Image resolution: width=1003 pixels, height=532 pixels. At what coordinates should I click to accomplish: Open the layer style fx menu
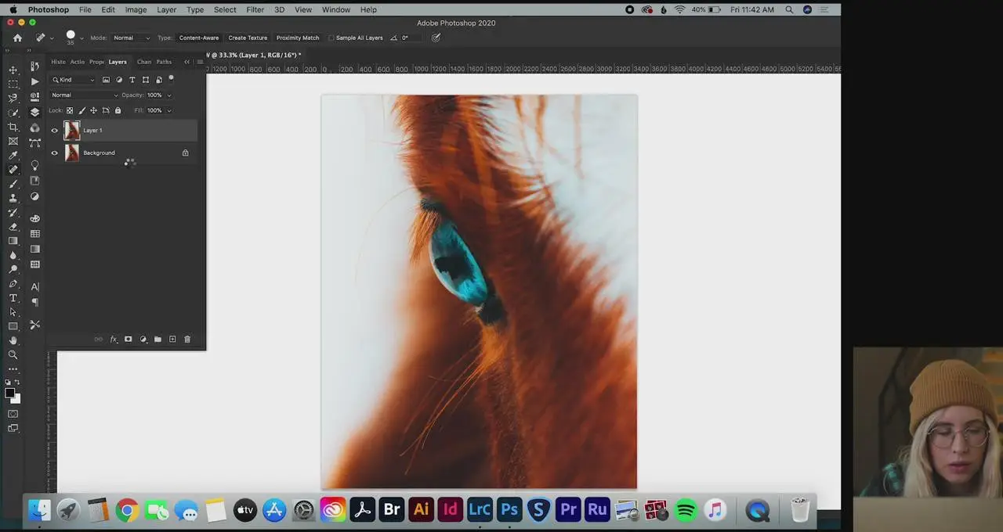[x=114, y=339]
